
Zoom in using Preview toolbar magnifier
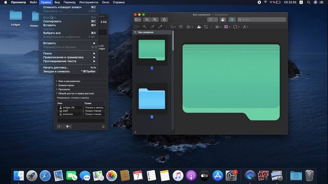pyautogui.click(x=155, y=19)
